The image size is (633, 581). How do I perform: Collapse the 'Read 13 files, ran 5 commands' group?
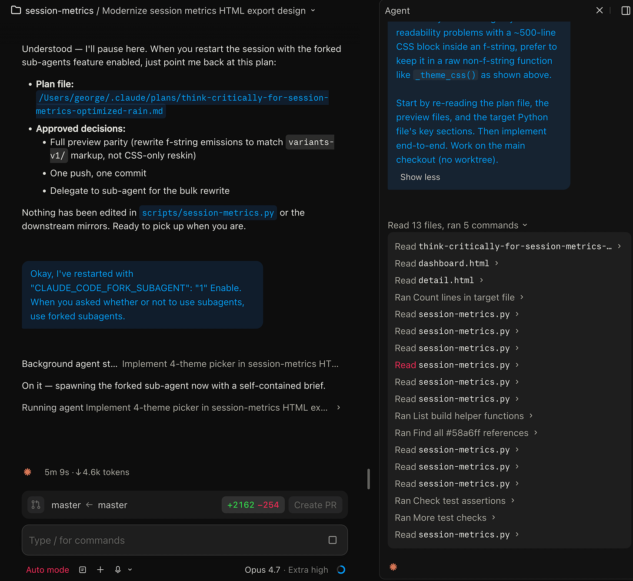pos(457,225)
